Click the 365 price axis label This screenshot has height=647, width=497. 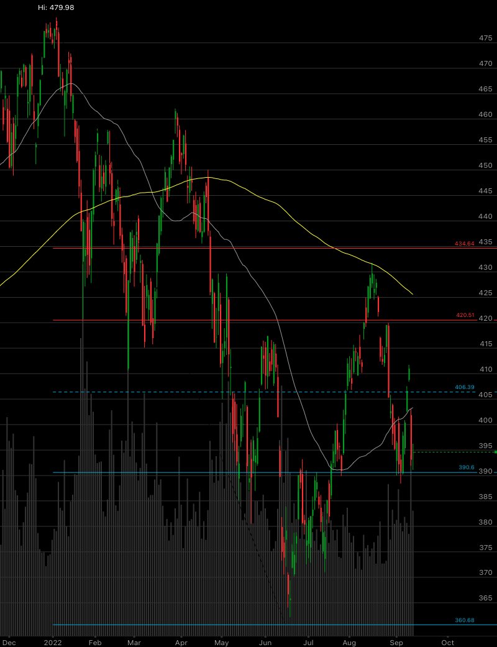tap(485, 598)
